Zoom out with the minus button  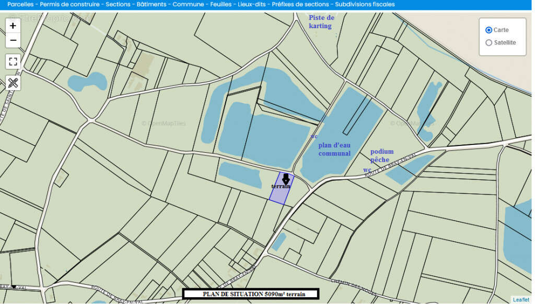(x=13, y=40)
